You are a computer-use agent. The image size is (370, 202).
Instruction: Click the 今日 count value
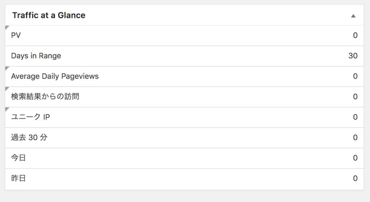355,158
